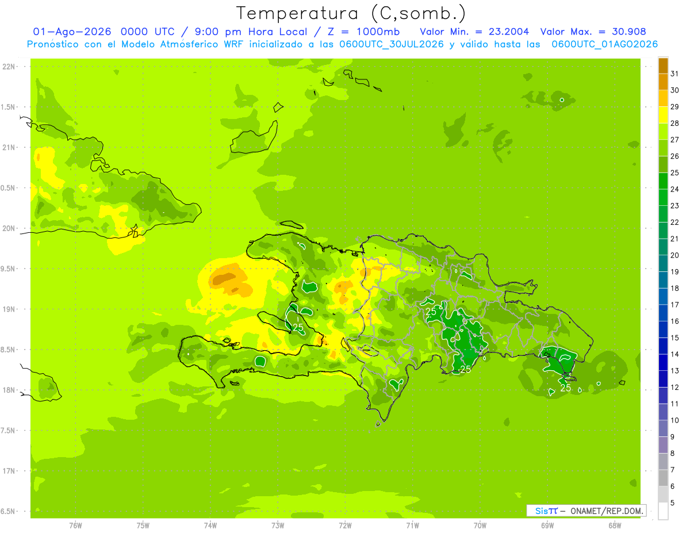690x533 pixels.
Task: Click the '69W' longitude axis label
Action: point(547,524)
